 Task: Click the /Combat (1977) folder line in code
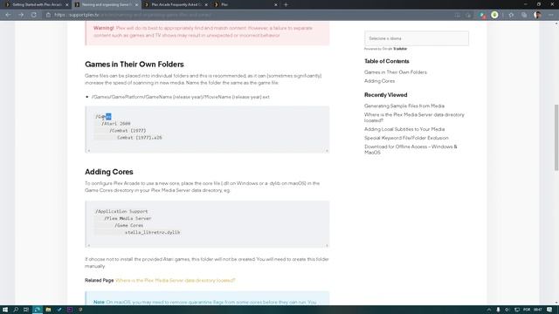[128, 131]
